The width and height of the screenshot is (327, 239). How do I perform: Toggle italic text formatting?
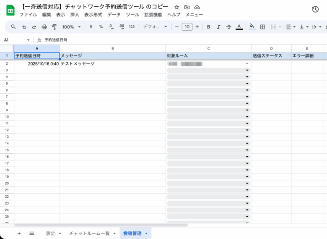point(218,27)
